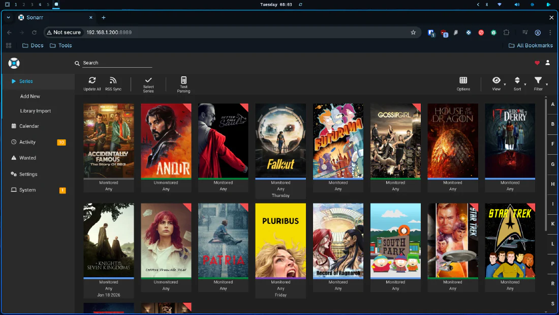This screenshot has height=315, width=559.
Task: Open the Pluribus series poster
Action: tap(281, 240)
